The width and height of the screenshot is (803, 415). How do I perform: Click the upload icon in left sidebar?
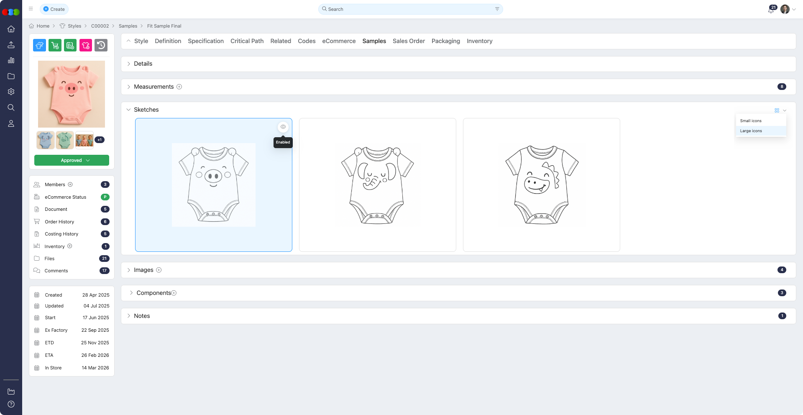[11, 45]
